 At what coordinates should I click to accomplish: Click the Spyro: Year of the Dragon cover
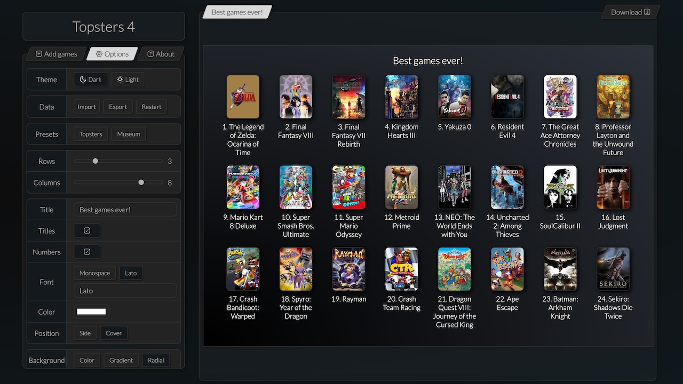296,269
